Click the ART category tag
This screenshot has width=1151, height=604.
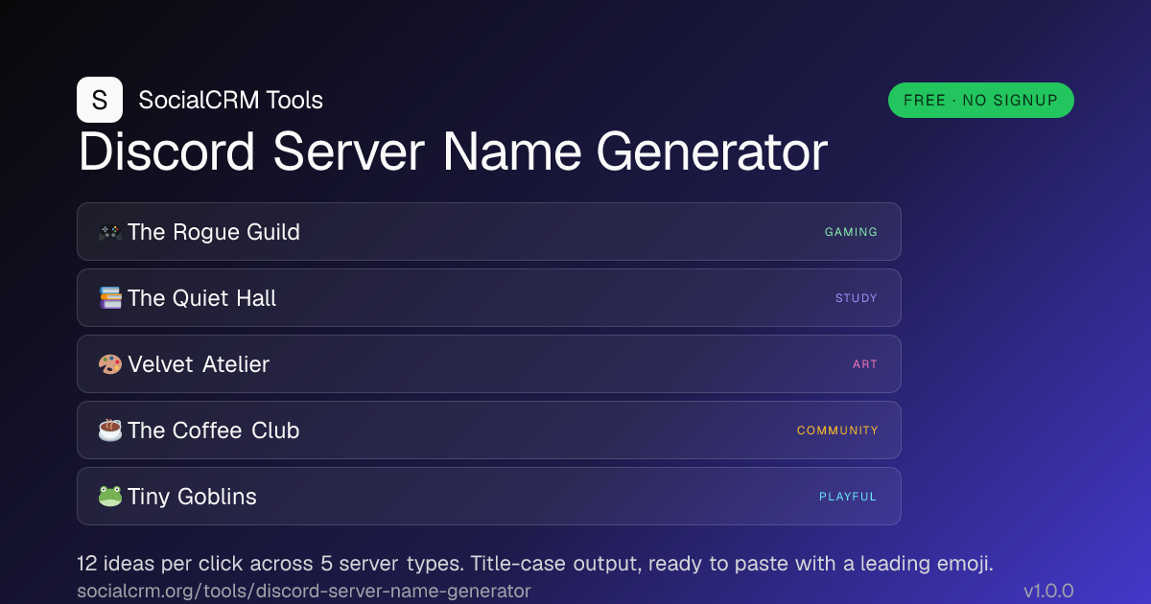click(865, 364)
